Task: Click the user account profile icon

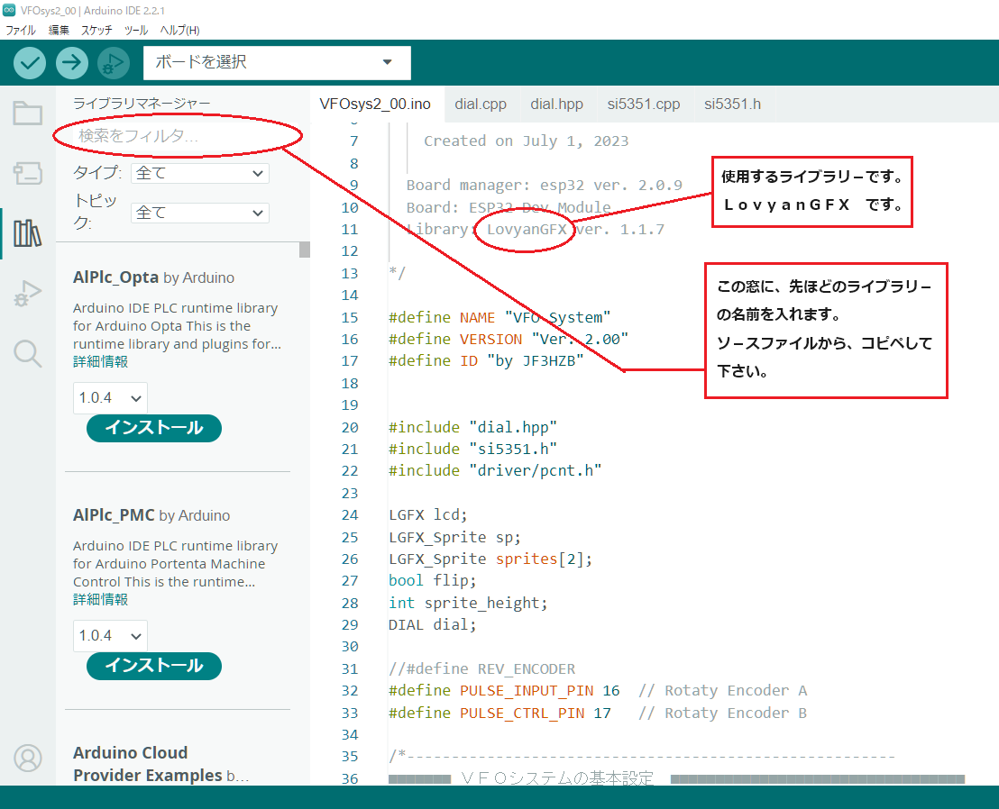Action: click(27, 758)
